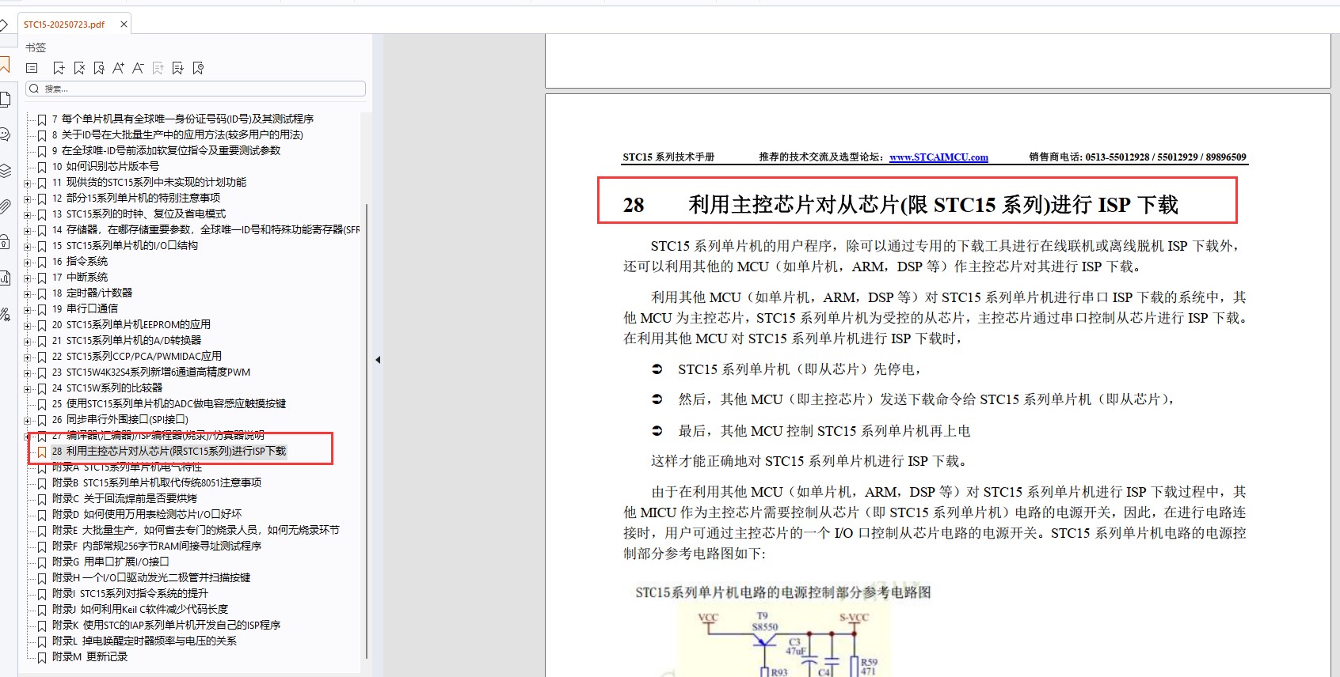Click the bookmark panel vertical scrollbar
The height and width of the screenshot is (677, 1340).
click(x=366, y=431)
